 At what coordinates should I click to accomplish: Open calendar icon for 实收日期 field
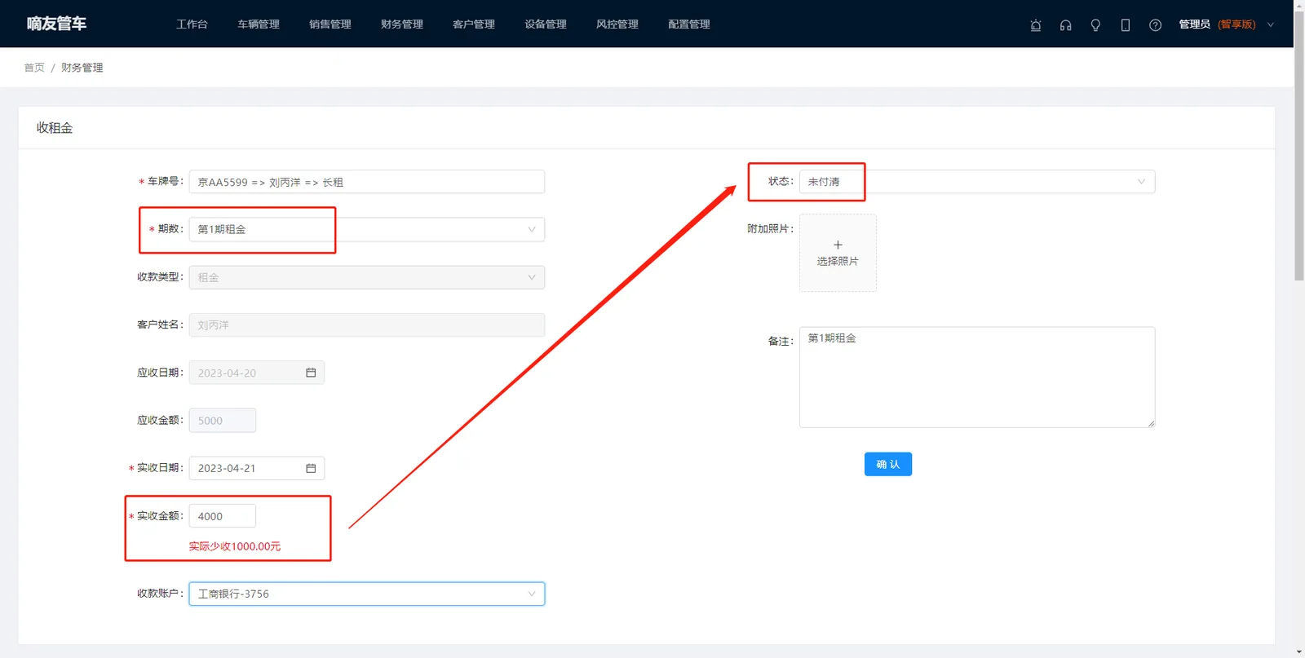(x=311, y=468)
